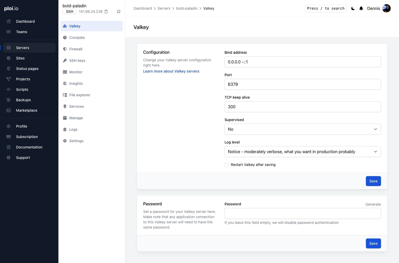
Task: Click the Documentation page icon
Action: pyautogui.click(x=9, y=147)
